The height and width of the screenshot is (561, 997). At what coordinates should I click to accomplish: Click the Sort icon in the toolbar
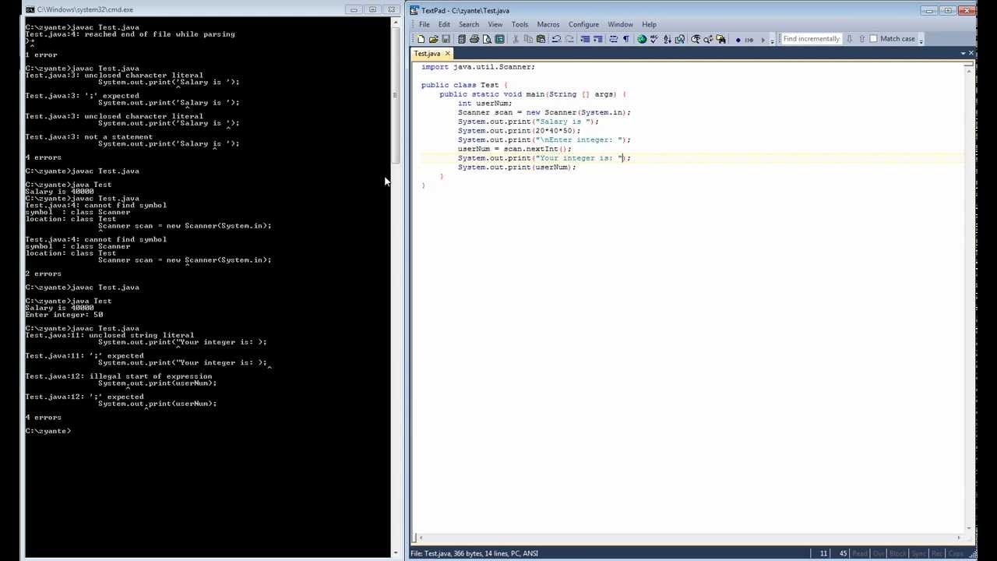[668, 39]
